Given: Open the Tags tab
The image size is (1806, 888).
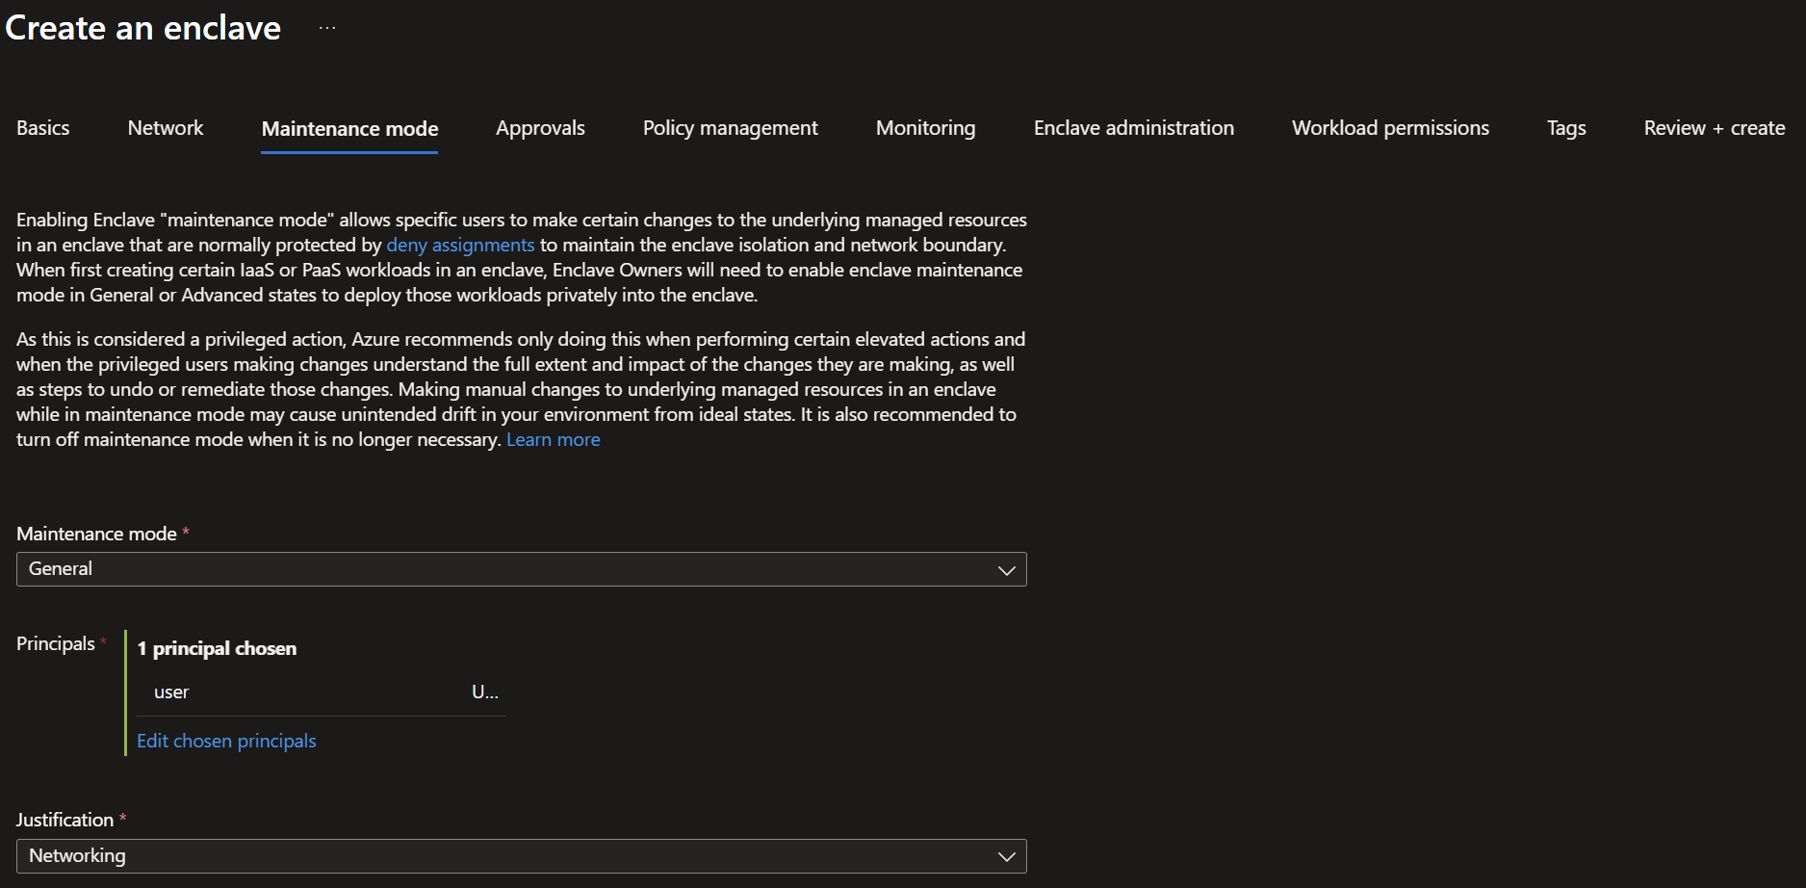Looking at the screenshot, I should point(1566,128).
